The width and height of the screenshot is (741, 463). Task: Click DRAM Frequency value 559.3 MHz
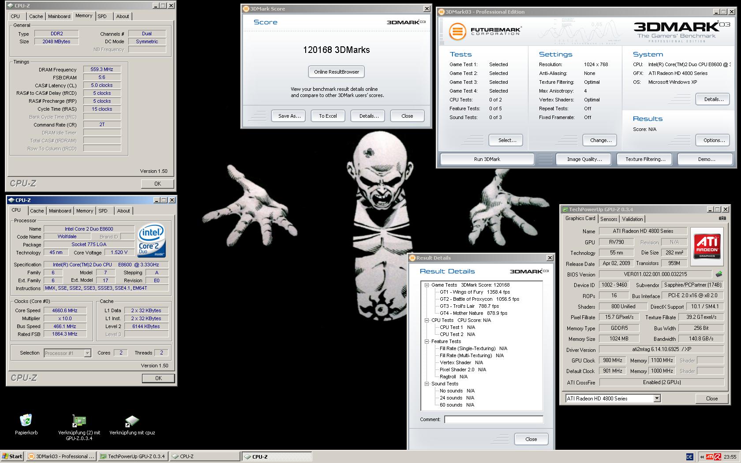coord(102,70)
